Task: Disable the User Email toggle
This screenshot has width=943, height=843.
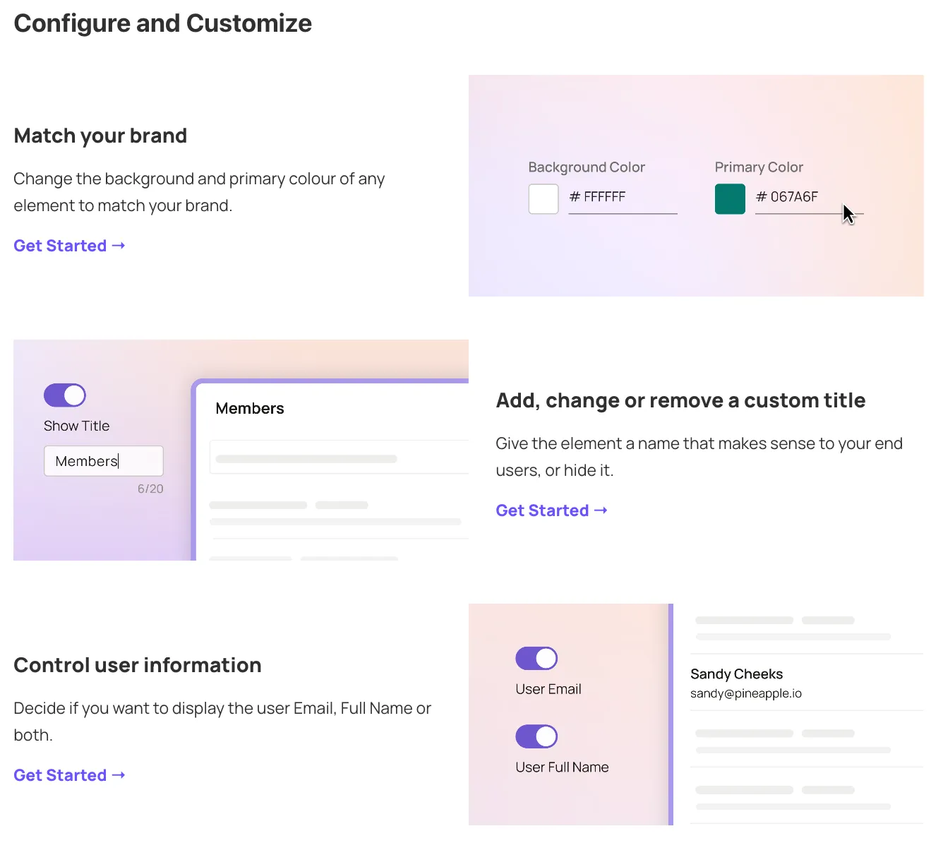Action: pos(536,659)
